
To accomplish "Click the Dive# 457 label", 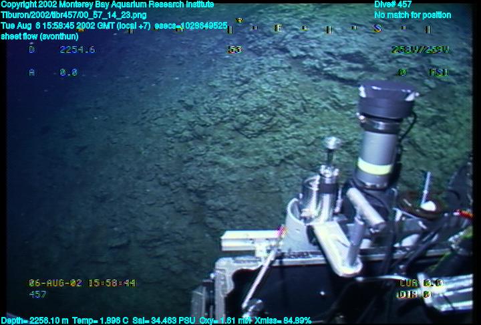I will (393, 5).
